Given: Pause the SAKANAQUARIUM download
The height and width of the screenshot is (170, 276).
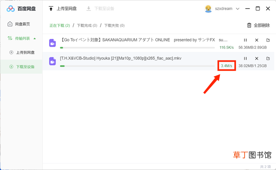Looking at the screenshot, I should tap(245, 40).
